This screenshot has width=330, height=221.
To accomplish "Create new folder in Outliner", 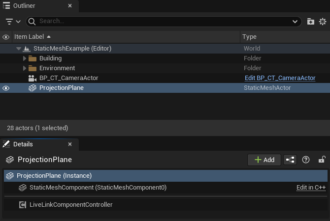I will click(x=311, y=22).
